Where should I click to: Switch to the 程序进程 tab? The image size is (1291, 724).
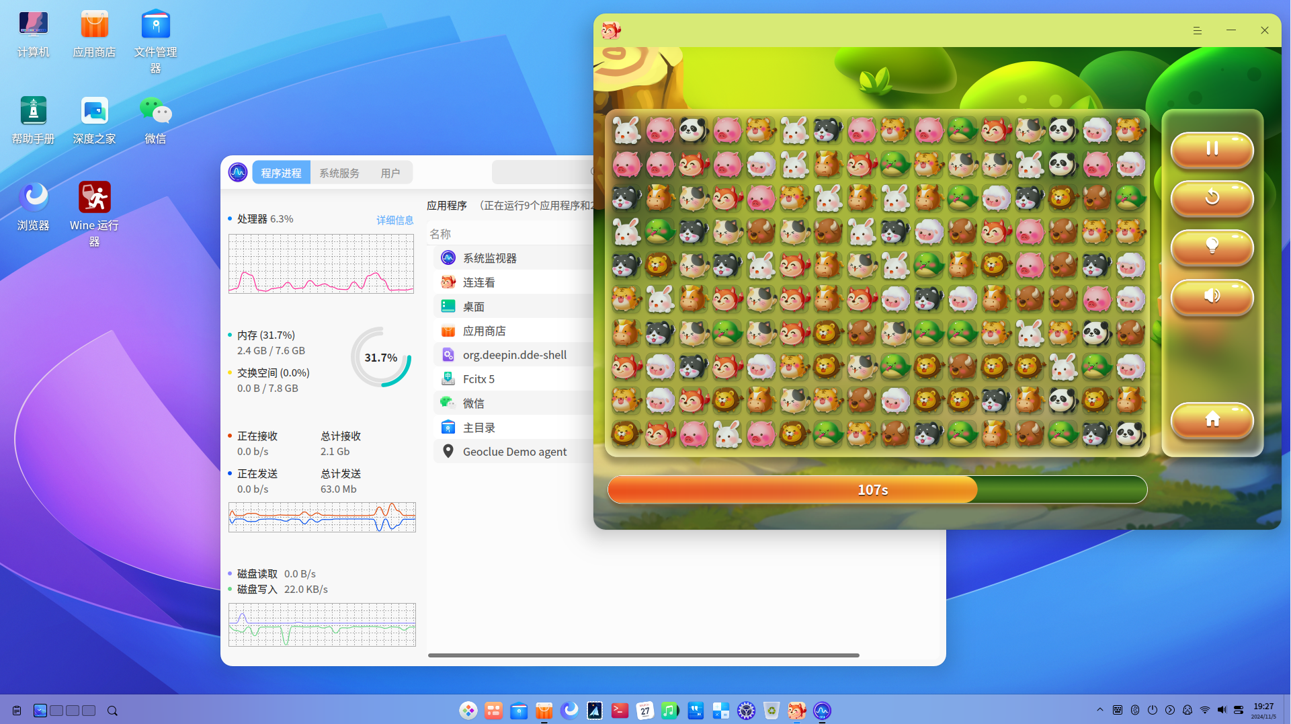(281, 173)
